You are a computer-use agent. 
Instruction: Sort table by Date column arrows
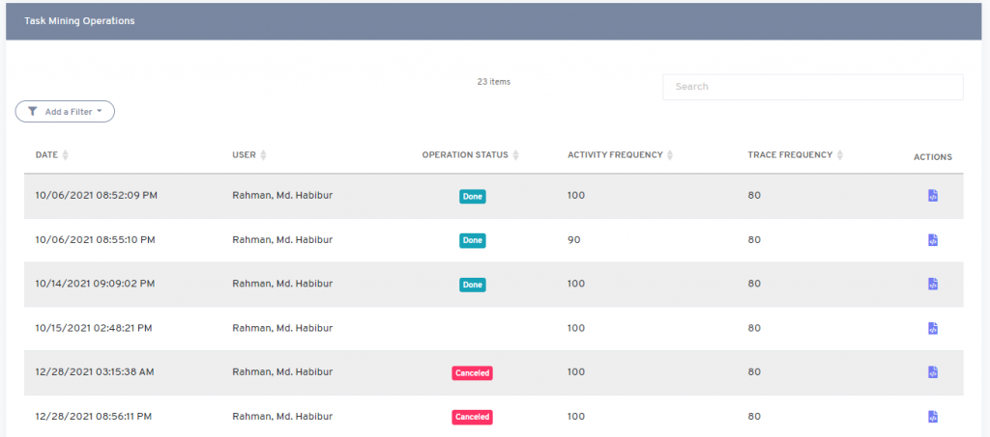click(x=66, y=155)
